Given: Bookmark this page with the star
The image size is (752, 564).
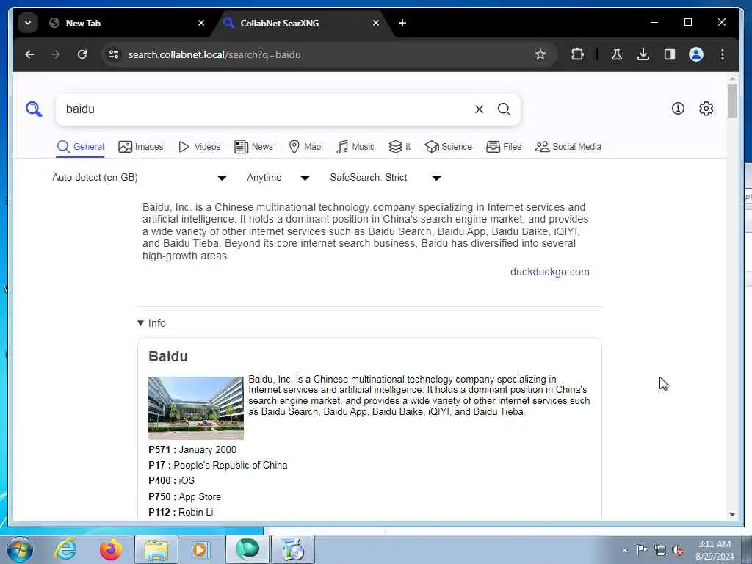Looking at the screenshot, I should pyautogui.click(x=540, y=54).
